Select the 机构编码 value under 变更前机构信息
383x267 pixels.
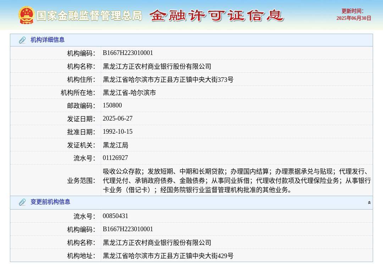coord(128,229)
